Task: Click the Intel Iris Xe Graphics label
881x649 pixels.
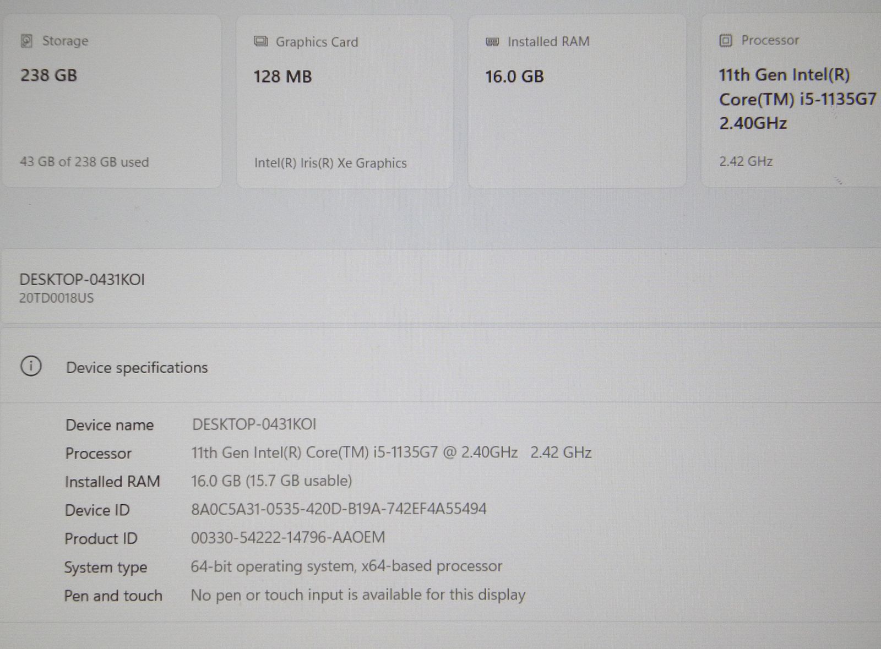Action: pyautogui.click(x=330, y=163)
